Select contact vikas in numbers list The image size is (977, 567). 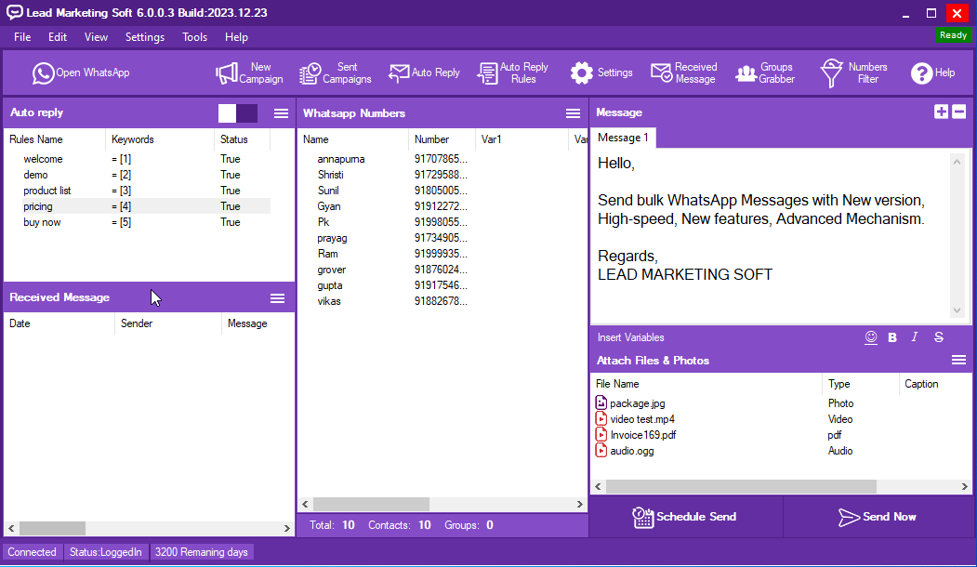tap(329, 301)
